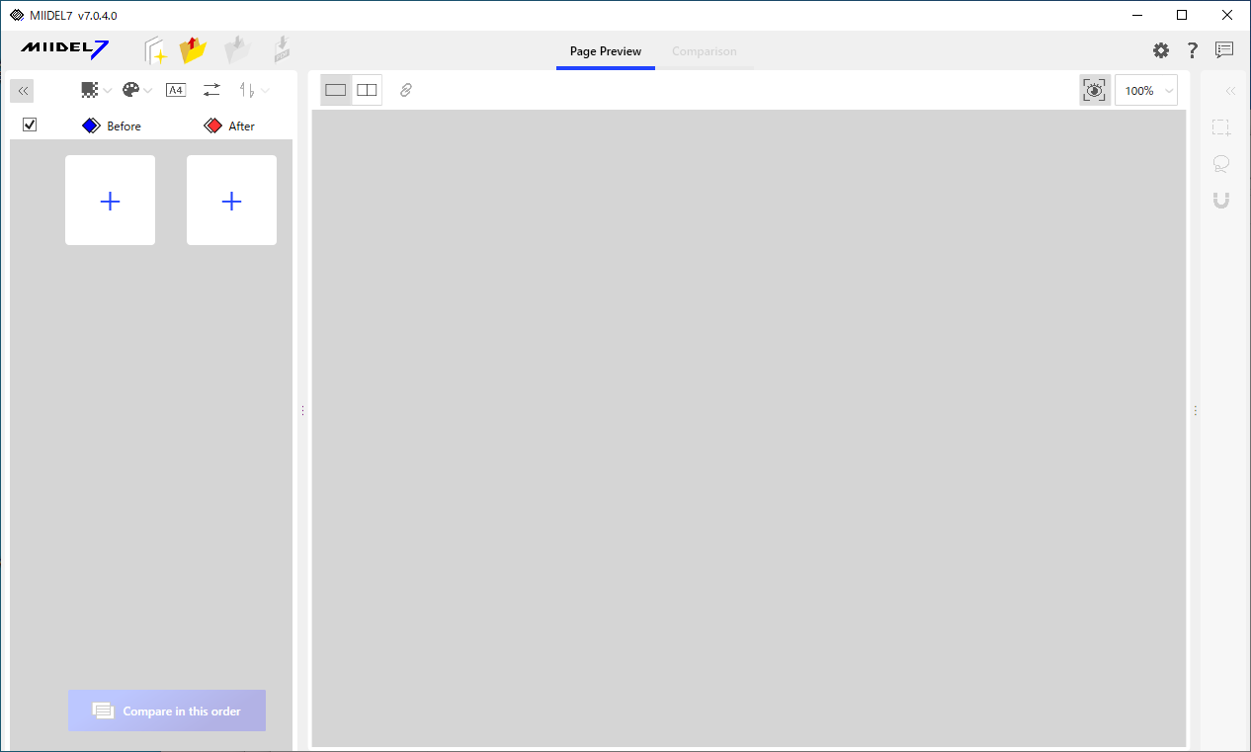Click the link pages chain icon

point(406,90)
